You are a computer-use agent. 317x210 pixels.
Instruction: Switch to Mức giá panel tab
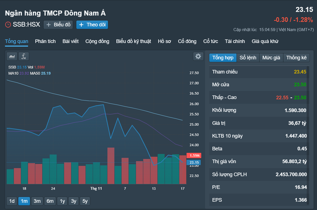click(271, 58)
